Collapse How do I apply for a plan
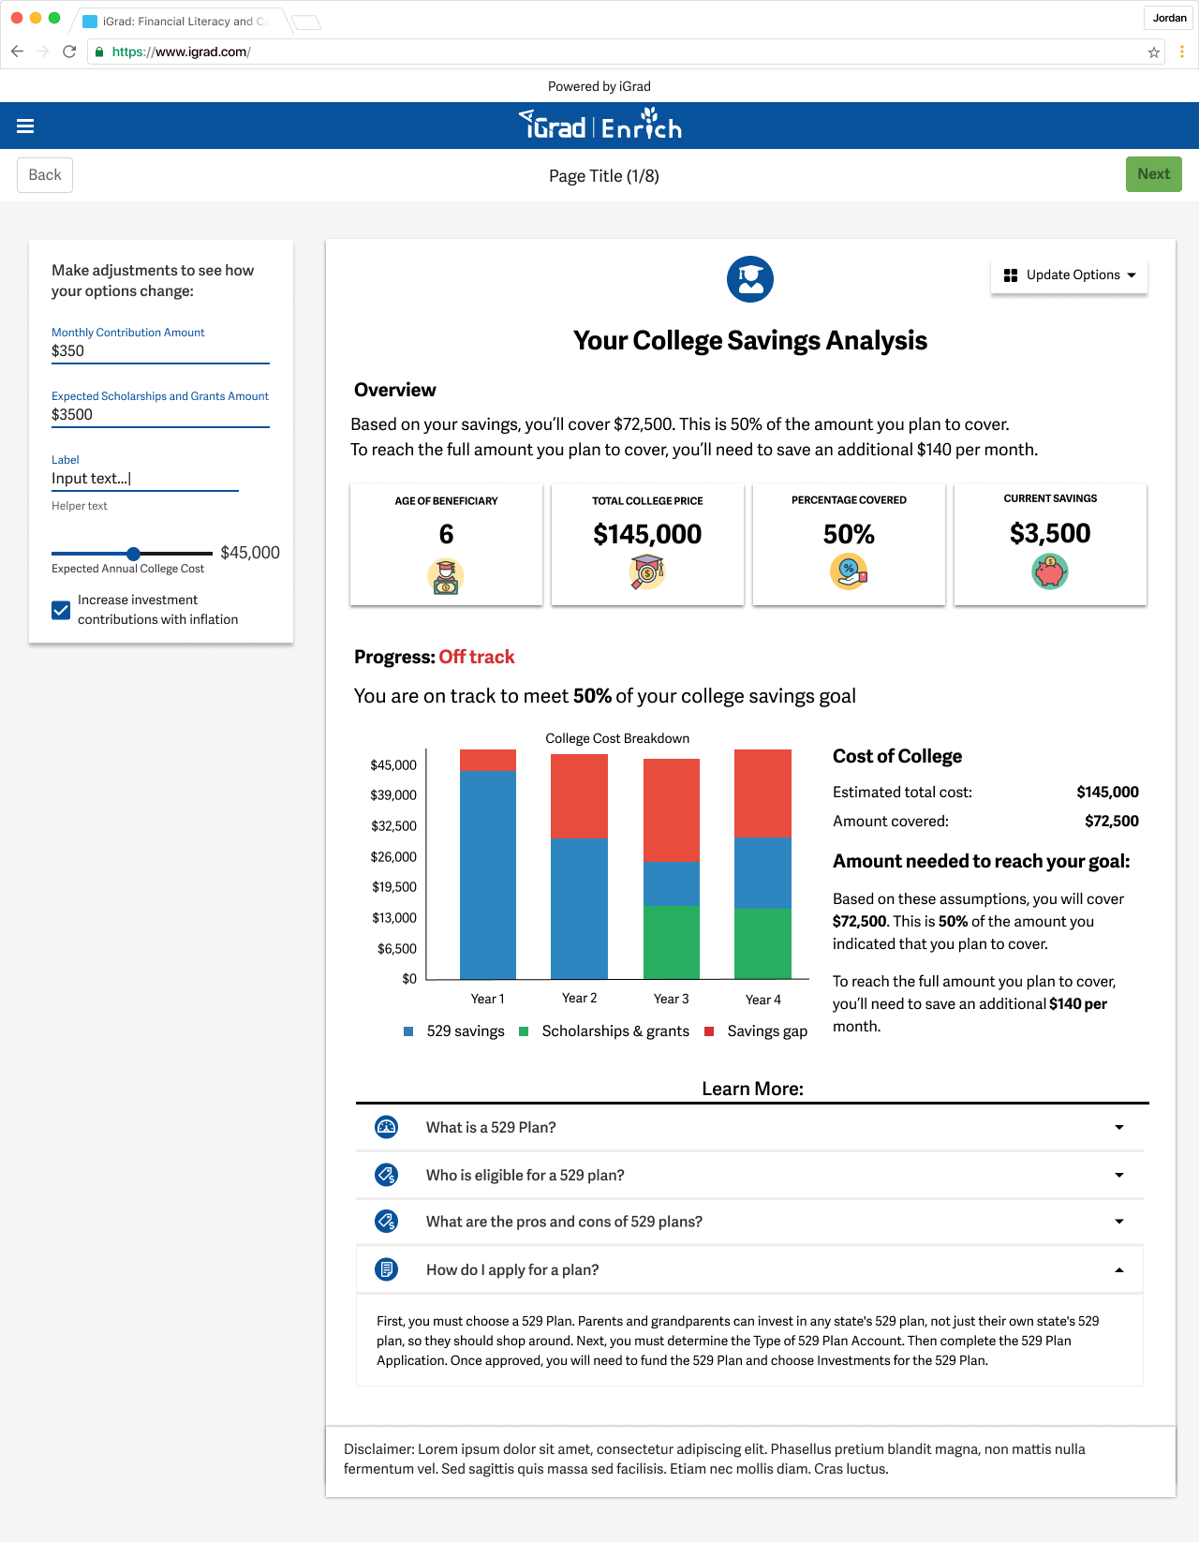Viewport: 1199px width, 1542px height. 749,1269
